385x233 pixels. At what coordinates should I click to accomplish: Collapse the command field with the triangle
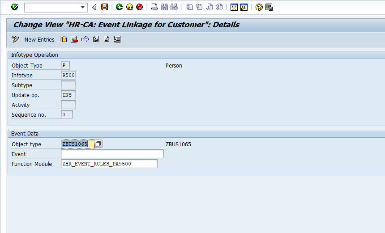pos(94,7)
